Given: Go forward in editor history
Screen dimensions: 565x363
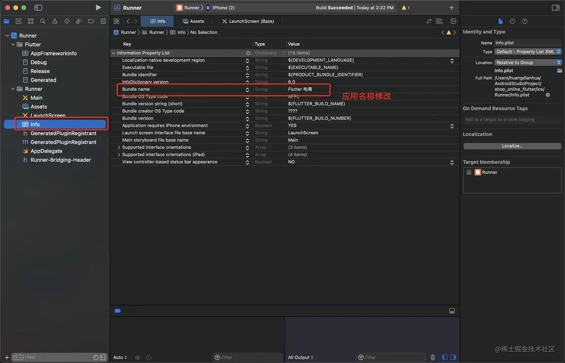Looking at the screenshot, I should 136,21.
